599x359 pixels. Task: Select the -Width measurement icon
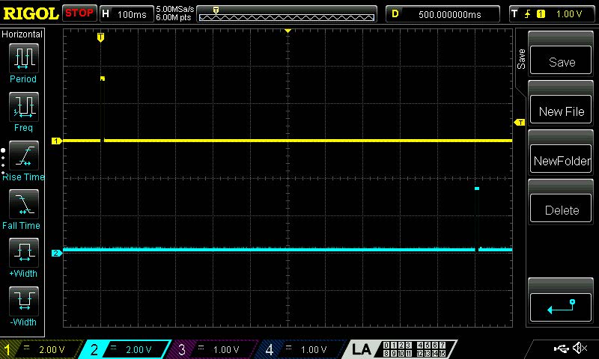pyautogui.click(x=24, y=301)
